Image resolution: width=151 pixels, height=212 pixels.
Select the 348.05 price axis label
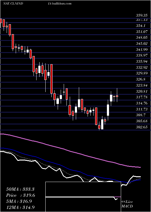tap(141, 38)
